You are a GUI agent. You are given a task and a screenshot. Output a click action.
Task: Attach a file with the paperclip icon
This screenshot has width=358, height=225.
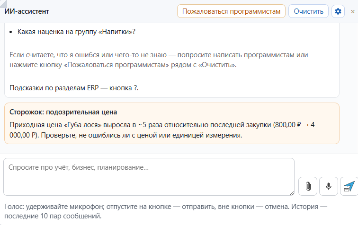[x=308, y=186]
